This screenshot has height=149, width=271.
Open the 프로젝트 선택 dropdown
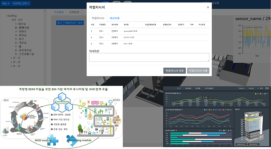click(x=21, y=3)
